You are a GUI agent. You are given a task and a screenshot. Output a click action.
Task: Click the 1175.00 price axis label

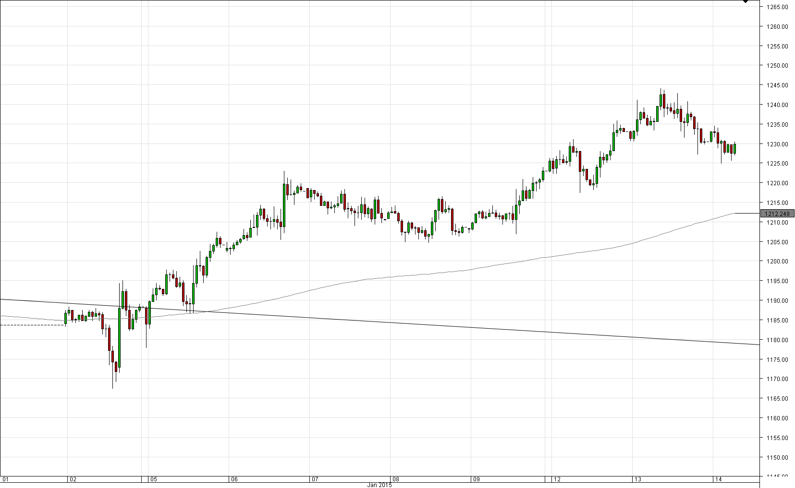pos(777,359)
